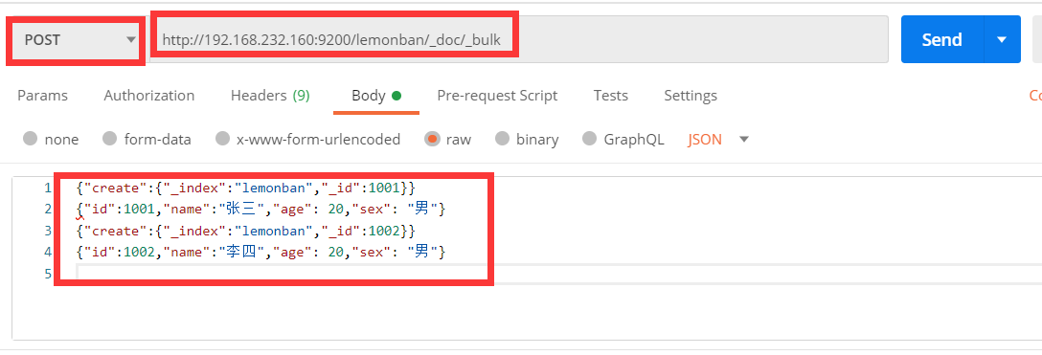This screenshot has height=355, width=1042.
Task: Open the Authorization tab
Action: 148,96
